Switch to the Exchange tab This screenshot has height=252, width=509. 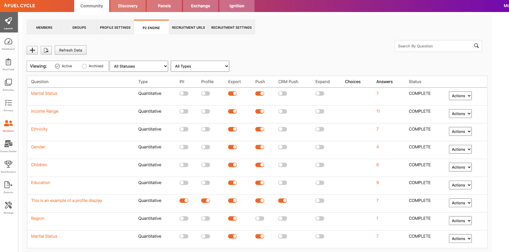coord(200,6)
